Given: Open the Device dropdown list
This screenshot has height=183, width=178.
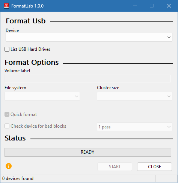Looking at the screenshot, I should (89, 37).
